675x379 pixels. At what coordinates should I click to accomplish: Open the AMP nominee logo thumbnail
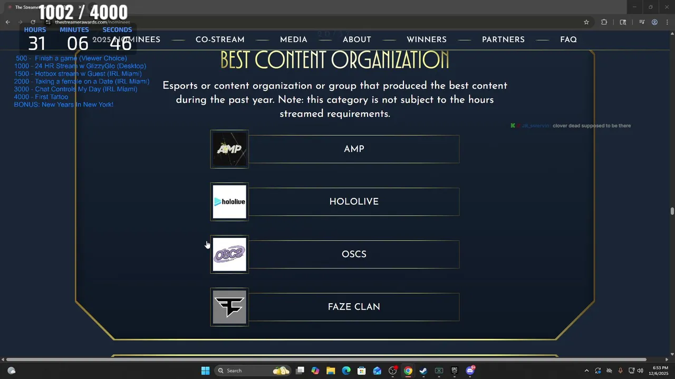click(229, 149)
